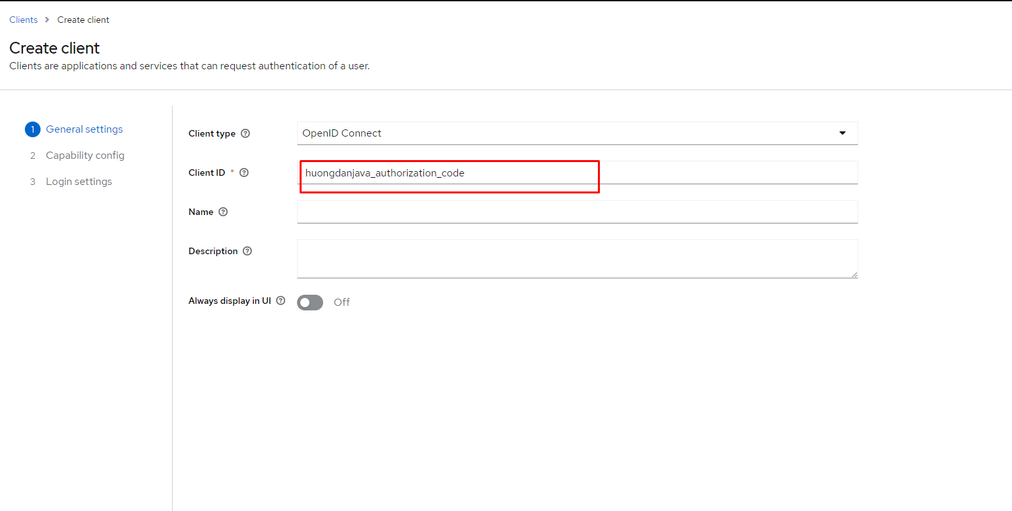Screen dimensions: 1012x511
Task: Toggle the Always display in UI switch
Action: tap(310, 302)
